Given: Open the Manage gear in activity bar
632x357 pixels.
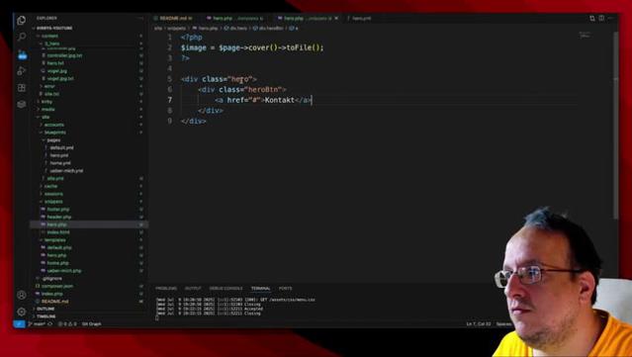Looking at the screenshot, I should pyautogui.click(x=22, y=312).
